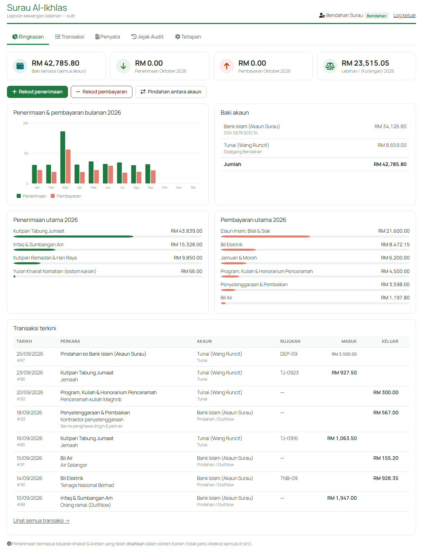Screen dimensions: 423x555
Task: Click reference TNB-09 in transactions table
Action: pos(289,478)
